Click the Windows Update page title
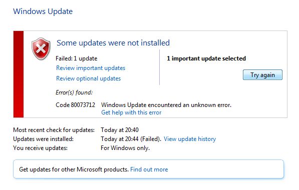 point(43,11)
